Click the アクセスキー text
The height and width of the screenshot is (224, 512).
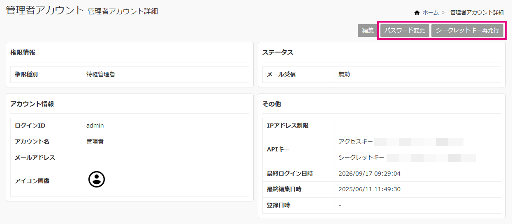click(x=356, y=142)
